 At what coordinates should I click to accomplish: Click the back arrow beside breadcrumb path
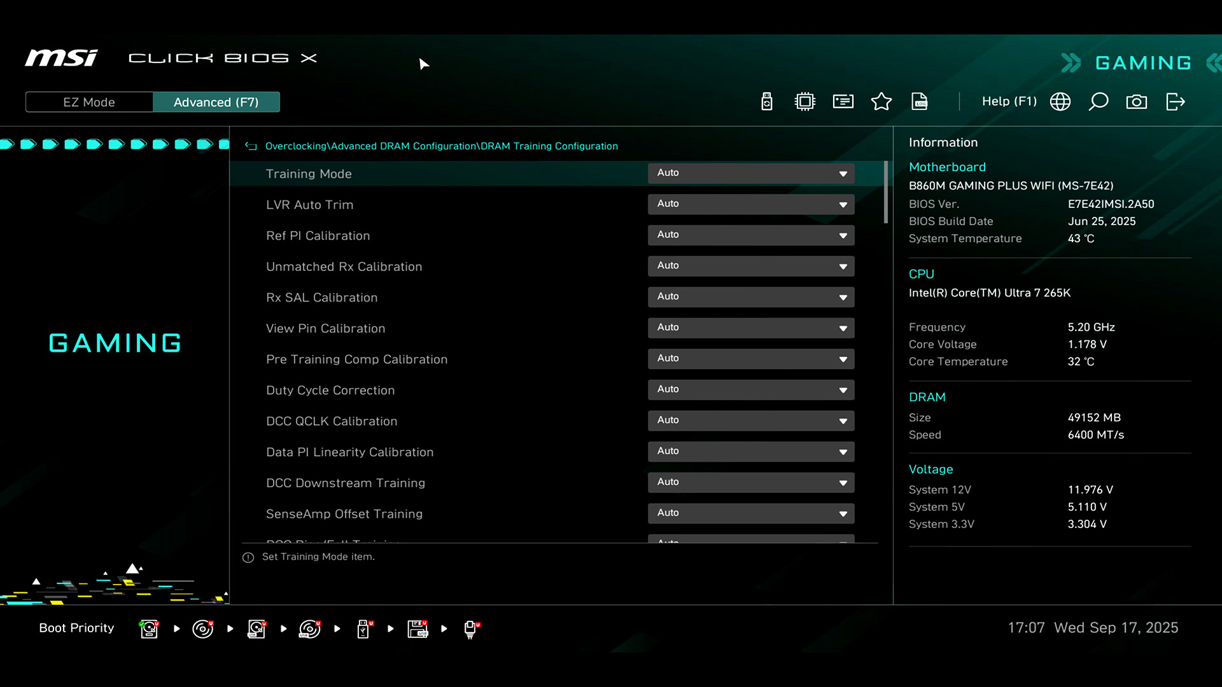click(251, 146)
